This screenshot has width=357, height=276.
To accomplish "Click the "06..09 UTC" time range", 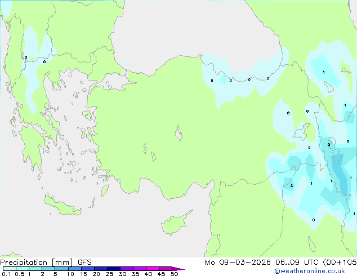I will (297, 262).
